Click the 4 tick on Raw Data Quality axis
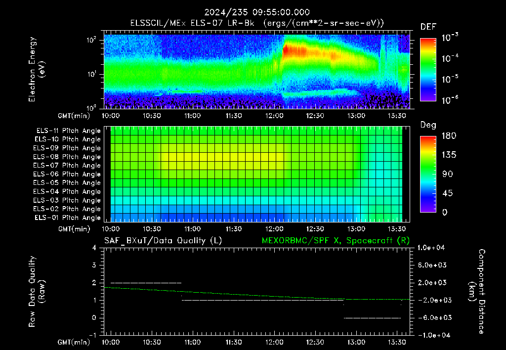506x350 pixels. (x=94, y=248)
